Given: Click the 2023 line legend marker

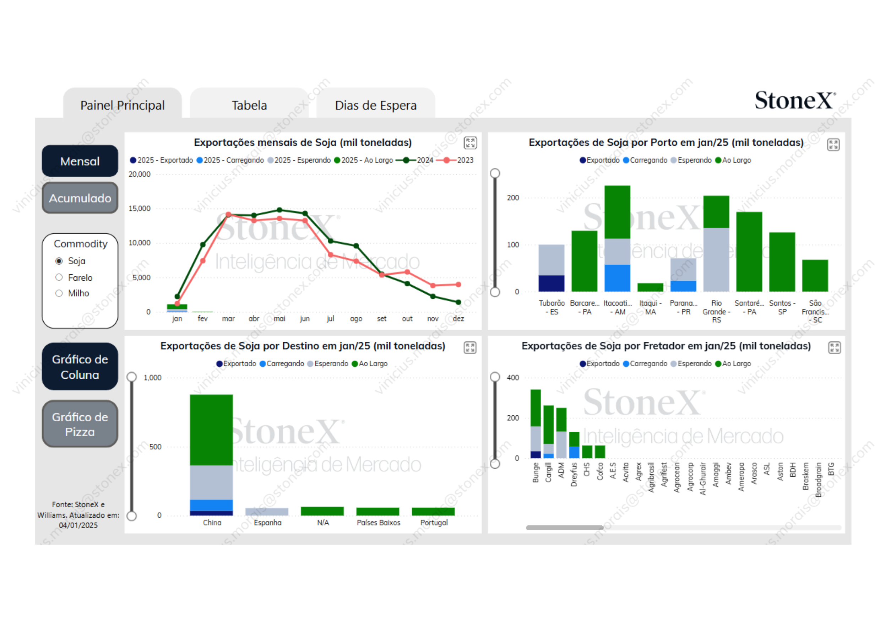Looking at the screenshot, I should tap(446, 160).
